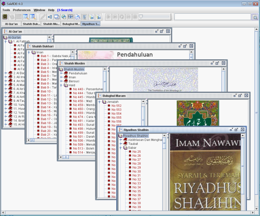Screen dimensions: 260x216
Task: Click the main workspace vertical scrollbar down arrow
Action: click(x=256, y=209)
